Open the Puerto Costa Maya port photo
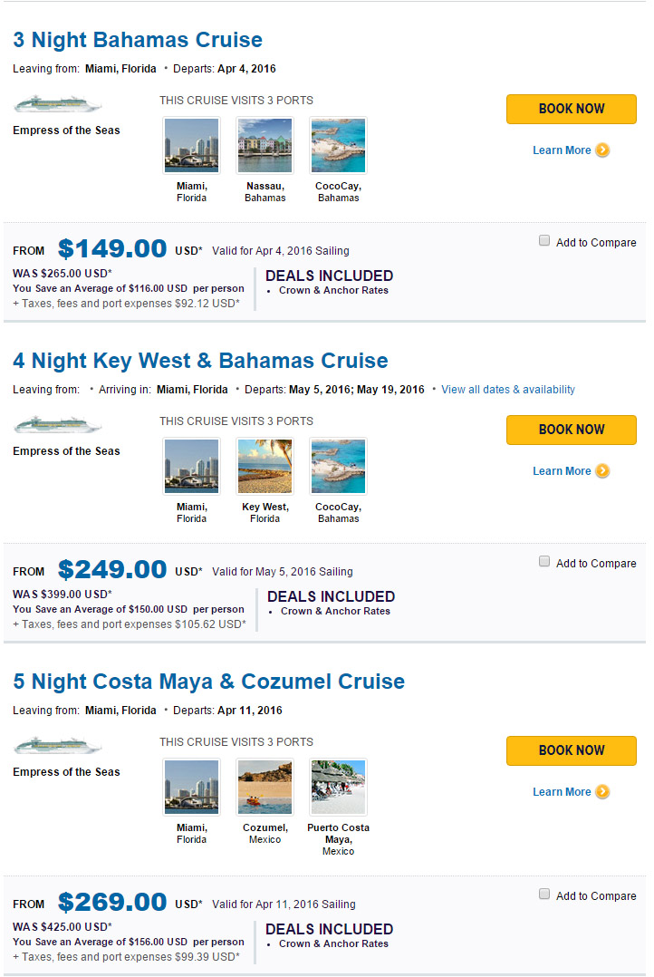The image size is (654, 977). tap(338, 787)
